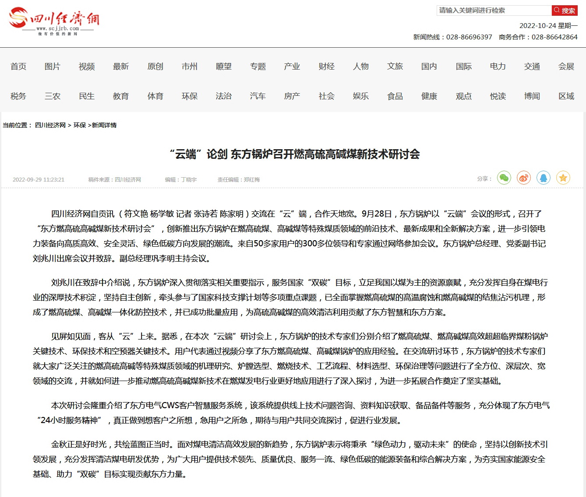This screenshot has height=497, width=586.
Task: Click the news hotline 028-86696397
Action: 469,37
